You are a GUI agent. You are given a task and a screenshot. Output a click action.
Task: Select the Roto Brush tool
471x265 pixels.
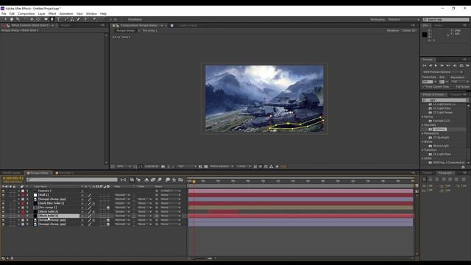[87, 19]
